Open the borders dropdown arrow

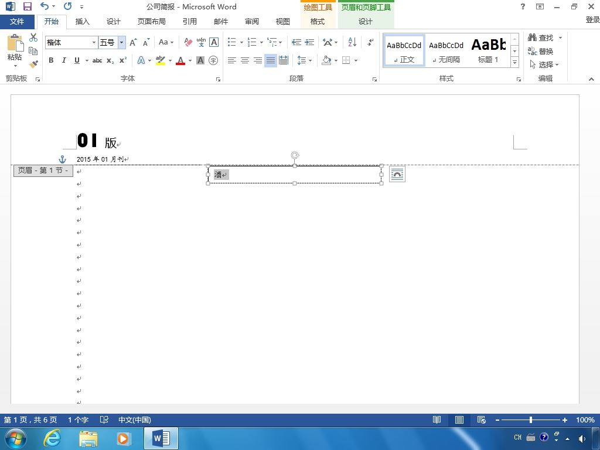click(x=356, y=60)
